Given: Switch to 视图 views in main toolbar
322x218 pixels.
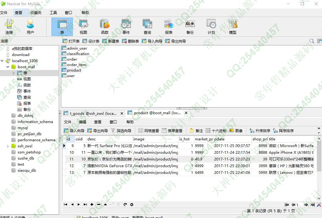Looking at the screenshot, I should click(x=83, y=27).
